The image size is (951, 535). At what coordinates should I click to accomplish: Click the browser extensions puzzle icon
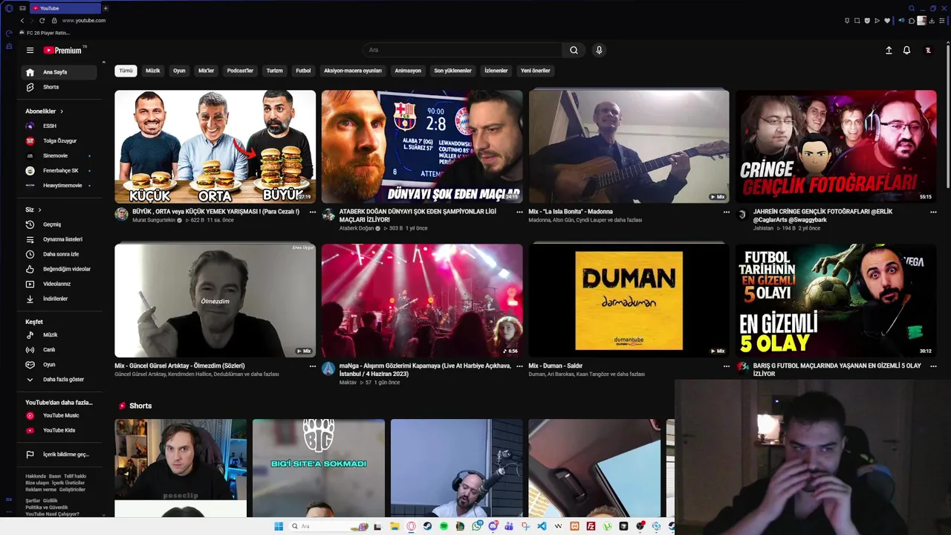(x=912, y=21)
